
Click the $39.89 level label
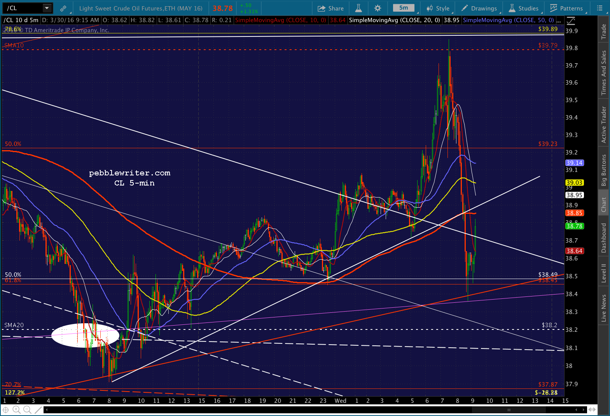pos(548,29)
